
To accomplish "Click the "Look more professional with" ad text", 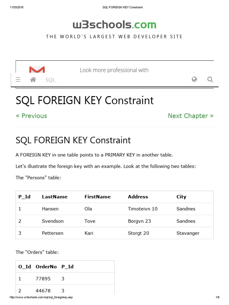I will point(114,70).
